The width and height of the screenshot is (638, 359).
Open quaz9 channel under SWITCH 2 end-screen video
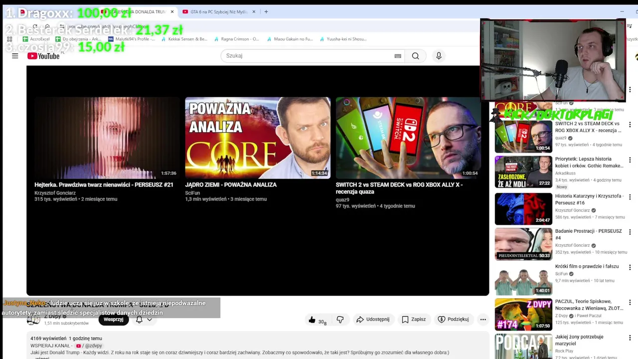(x=342, y=199)
